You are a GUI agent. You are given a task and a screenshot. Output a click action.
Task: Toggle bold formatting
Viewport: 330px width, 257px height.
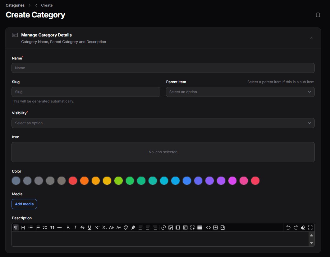pos(68,227)
